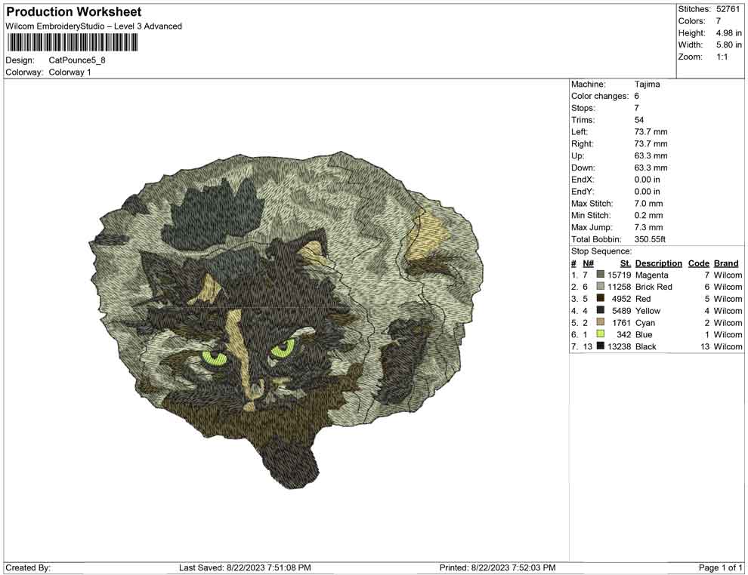This screenshot has height=575, width=748.
Task: Select the Tajima machine value
Action: point(647,85)
